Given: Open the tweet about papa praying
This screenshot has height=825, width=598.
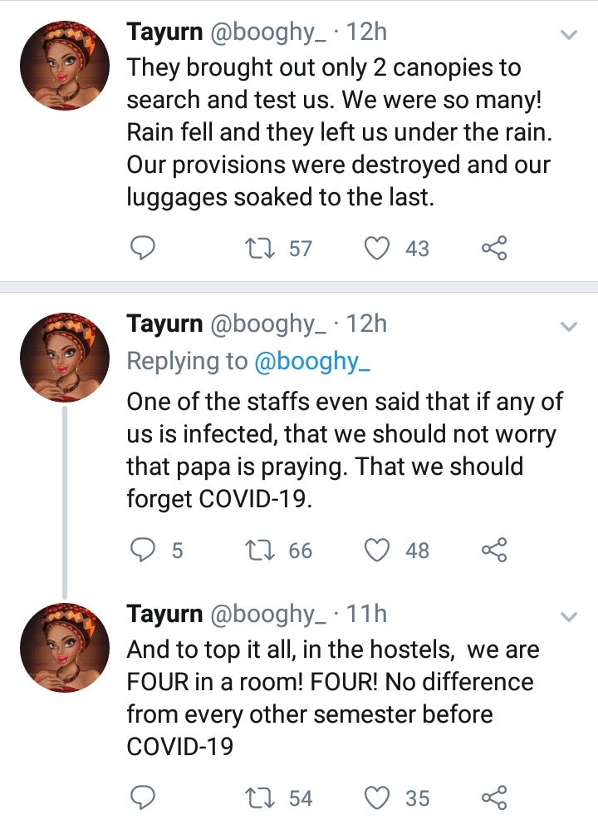Looking at the screenshot, I should [341, 451].
